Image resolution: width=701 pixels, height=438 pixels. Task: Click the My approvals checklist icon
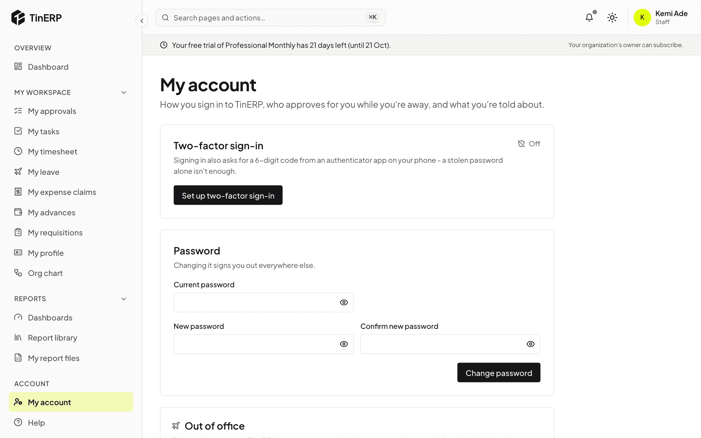[x=18, y=111]
